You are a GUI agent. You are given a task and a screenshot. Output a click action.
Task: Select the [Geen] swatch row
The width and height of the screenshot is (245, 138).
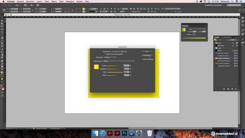(226, 43)
